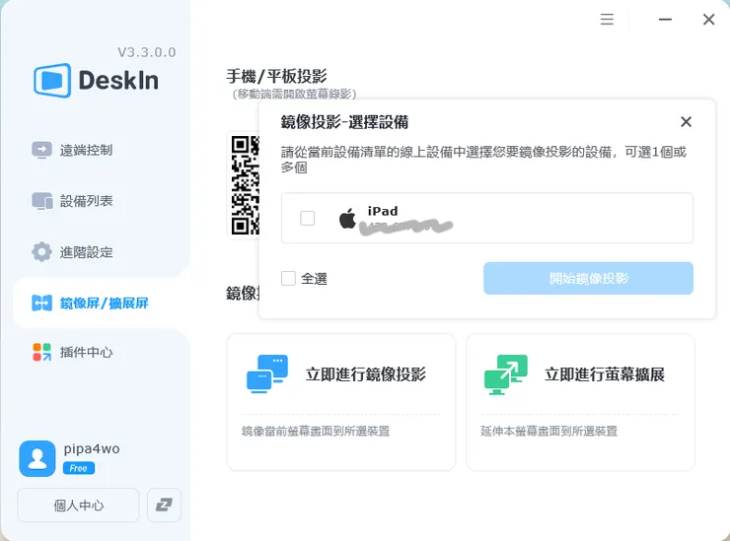Click the user avatar icon
This screenshot has width=730, height=541.
(37, 458)
